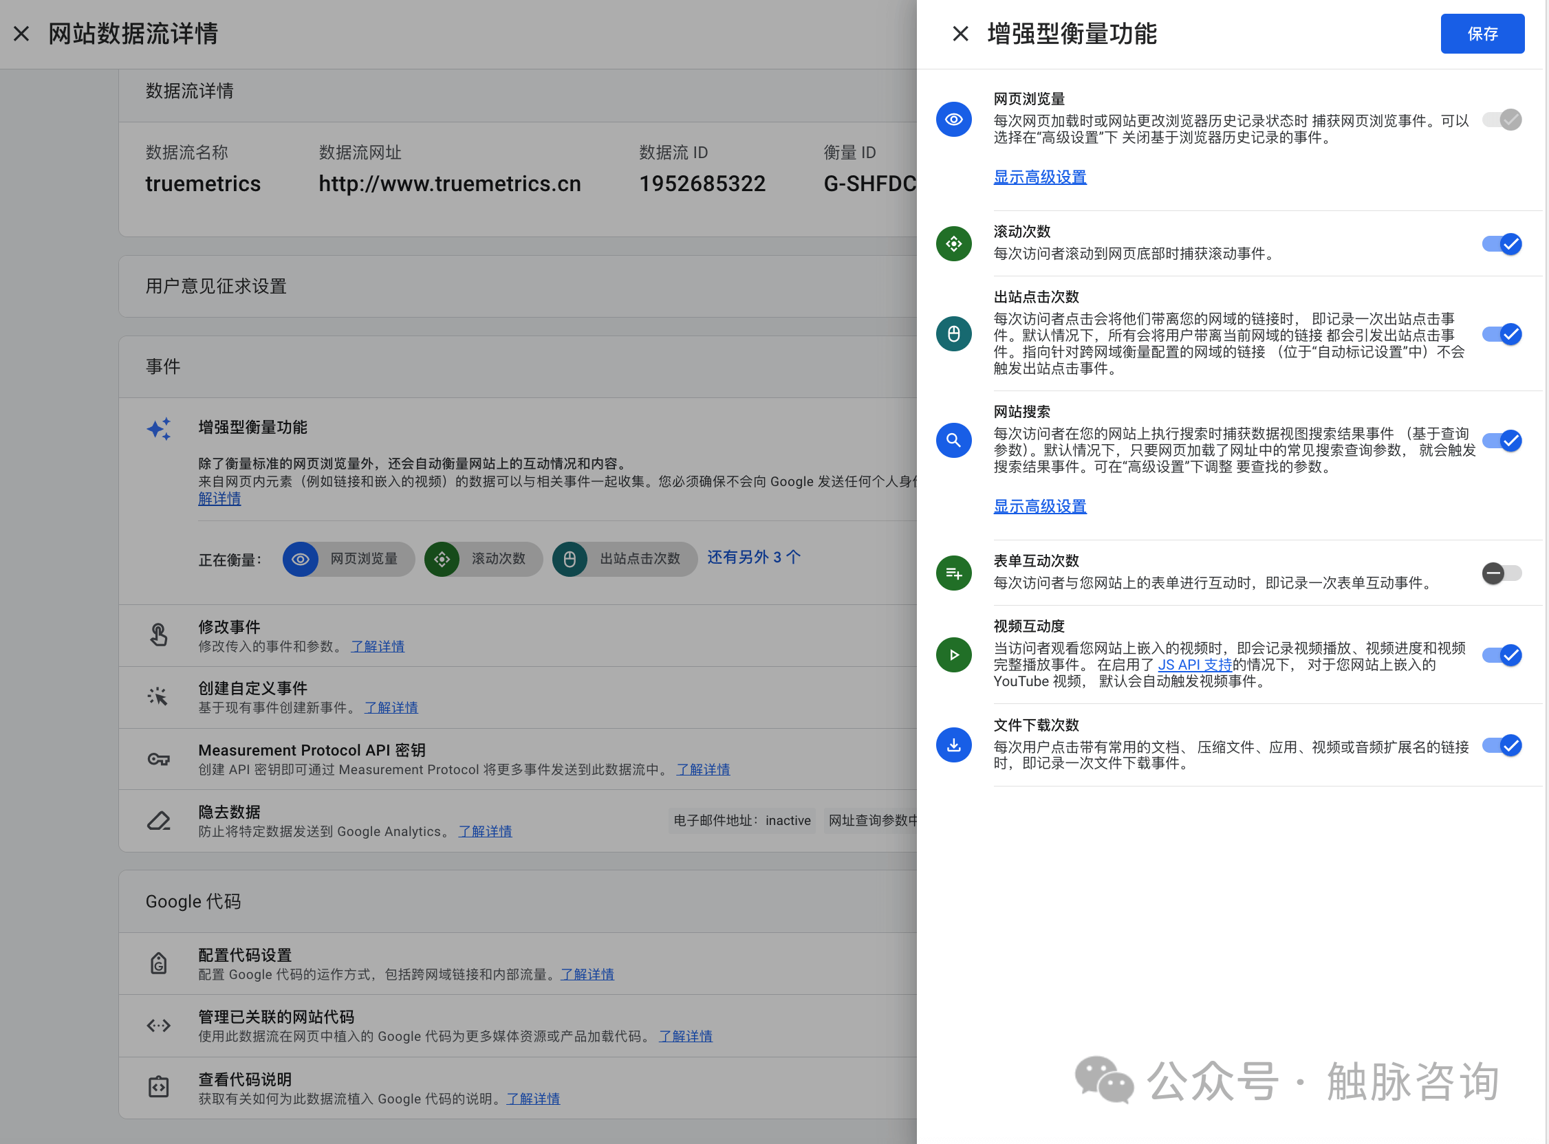Click the green 滚动次数 scroll icon in panel
Image resolution: width=1549 pixels, height=1144 pixels.
point(953,244)
